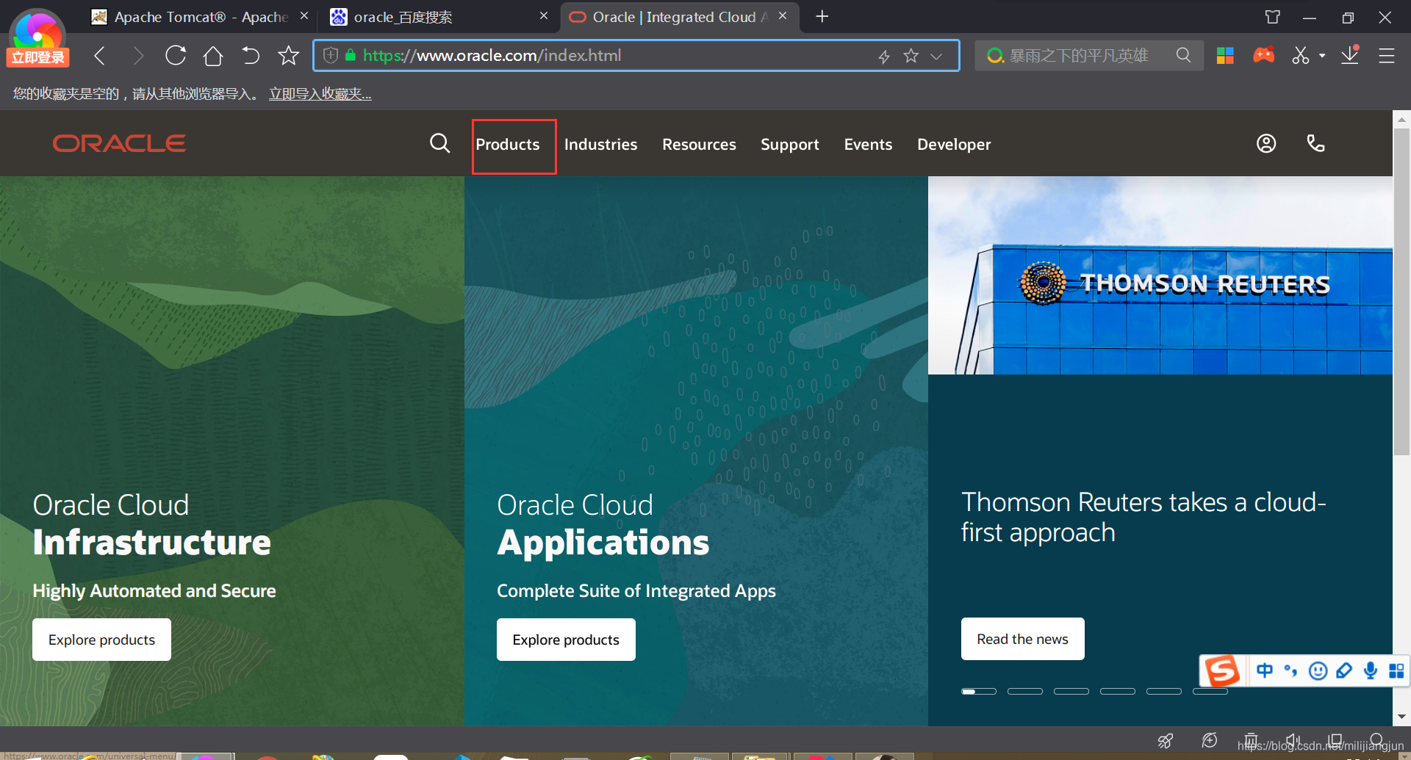Screen dimensions: 1411x760
Task: Click the Sogou input S logo
Action: click(x=1222, y=670)
